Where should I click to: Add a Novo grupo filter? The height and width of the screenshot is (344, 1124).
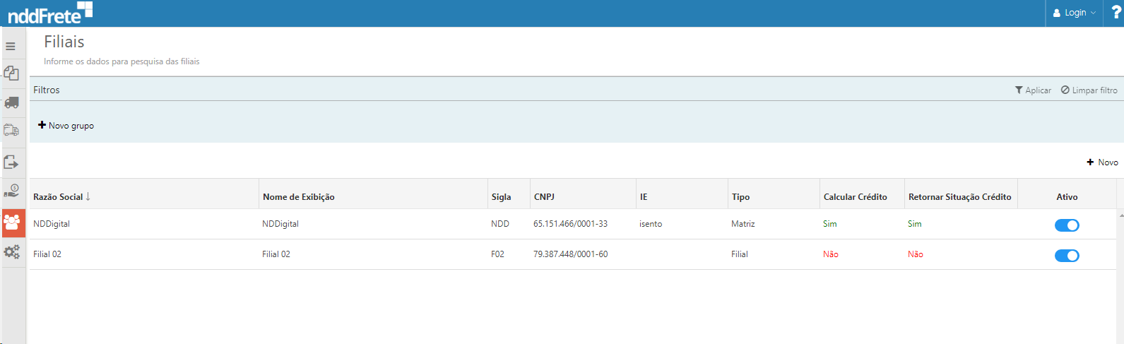[66, 126]
